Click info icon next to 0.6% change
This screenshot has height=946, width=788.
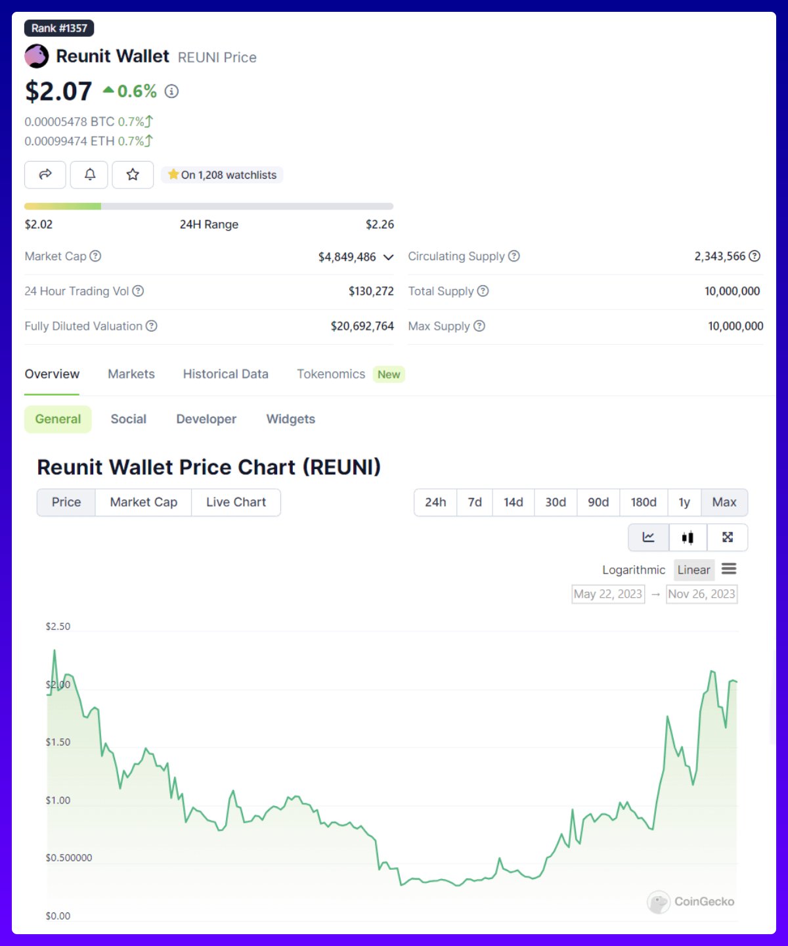(171, 91)
